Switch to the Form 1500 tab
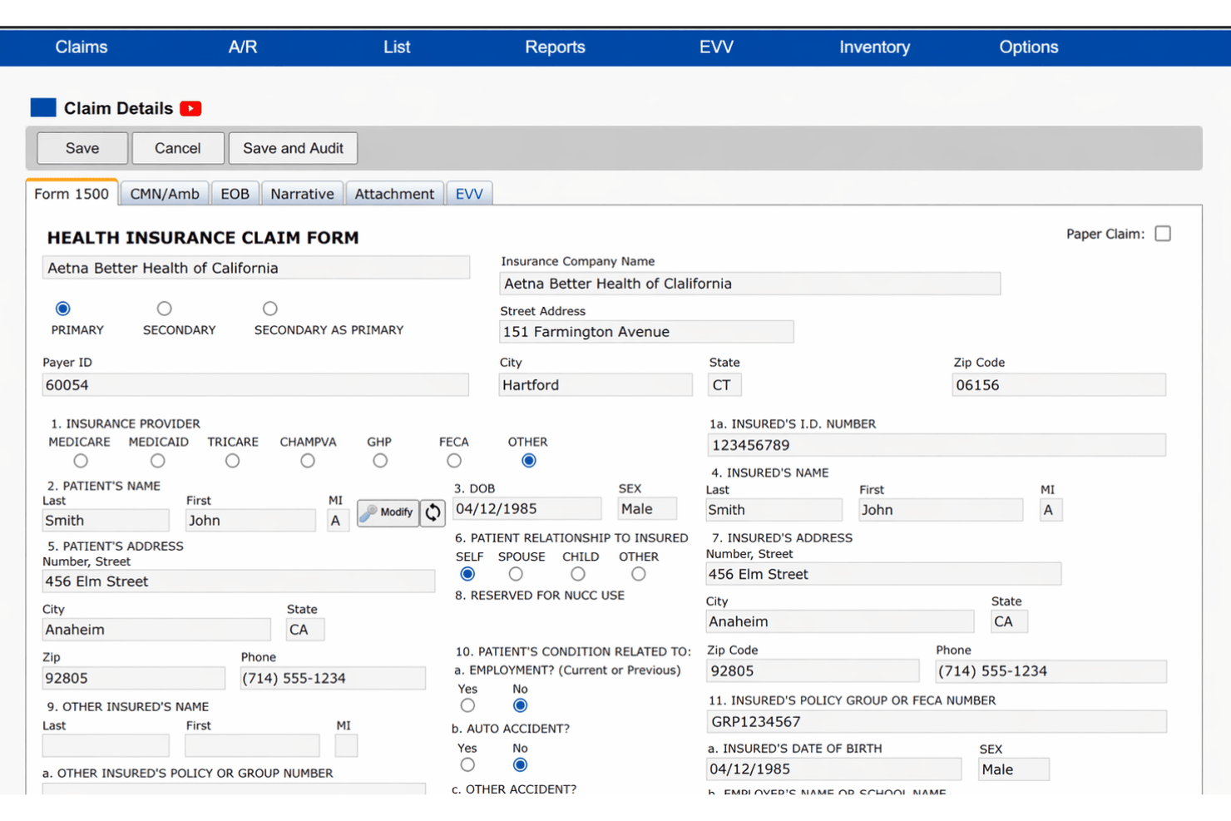 72,194
